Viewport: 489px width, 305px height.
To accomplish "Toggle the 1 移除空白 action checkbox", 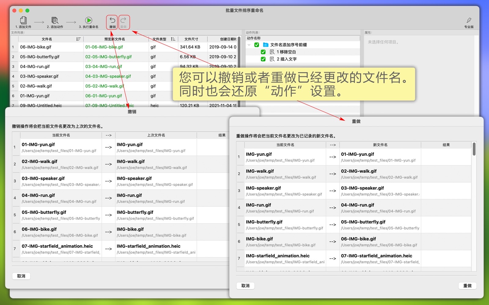I will pos(263,52).
